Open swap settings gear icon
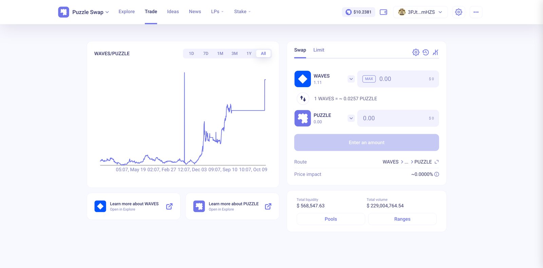The image size is (543, 268). 416,52
